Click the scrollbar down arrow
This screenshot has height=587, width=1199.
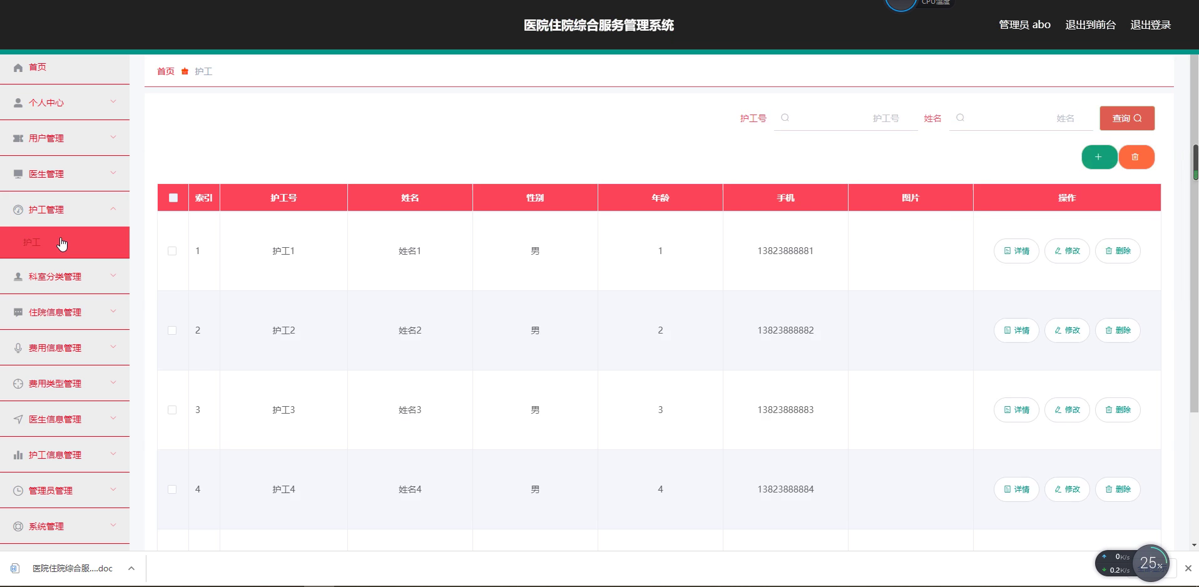[x=1195, y=545]
